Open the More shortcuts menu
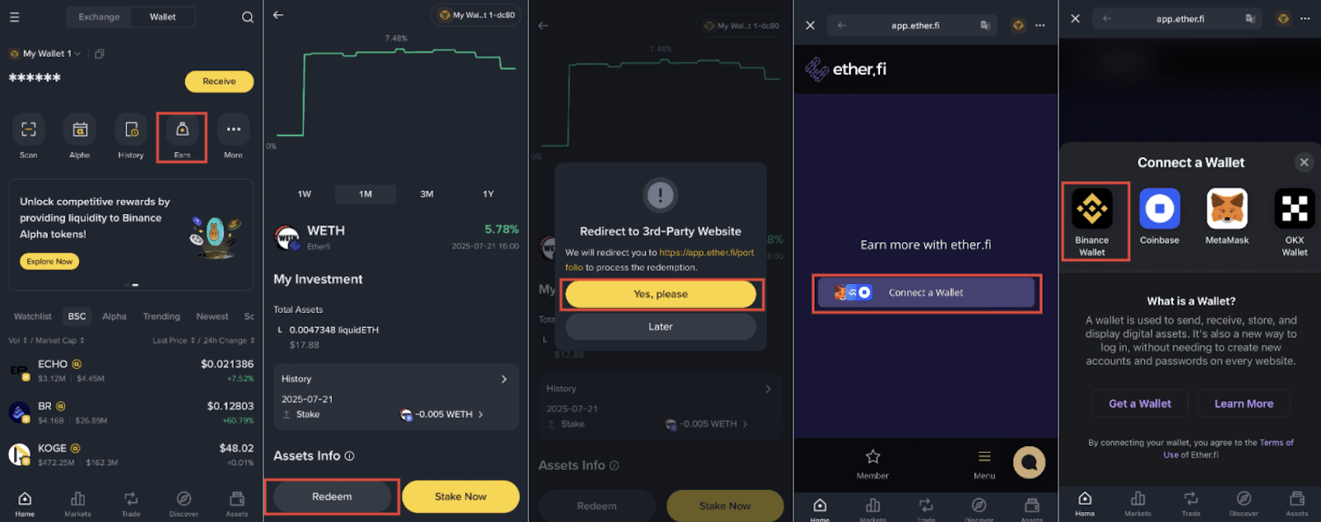Screen dimensions: 1321x522 coord(234,130)
